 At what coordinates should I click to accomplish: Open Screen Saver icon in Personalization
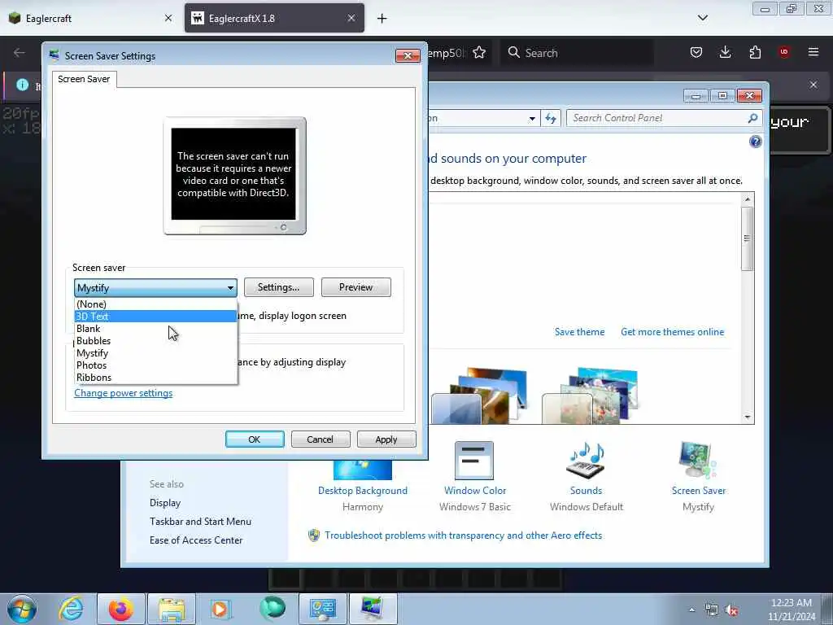click(x=698, y=461)
